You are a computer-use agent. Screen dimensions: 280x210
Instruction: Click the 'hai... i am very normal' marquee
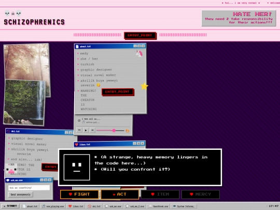[241, 3]
